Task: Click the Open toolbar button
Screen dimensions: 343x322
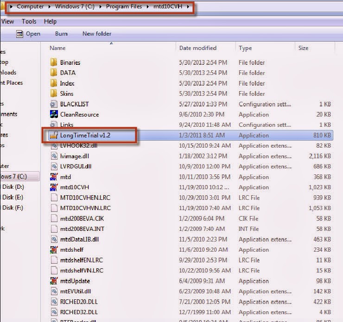Action: point(28,34)
